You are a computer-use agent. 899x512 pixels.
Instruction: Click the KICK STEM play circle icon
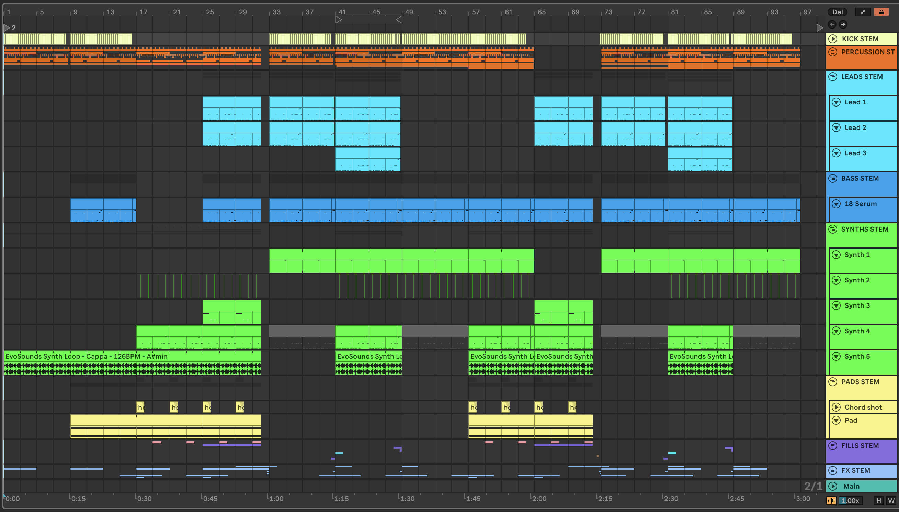tap(833, 39)
